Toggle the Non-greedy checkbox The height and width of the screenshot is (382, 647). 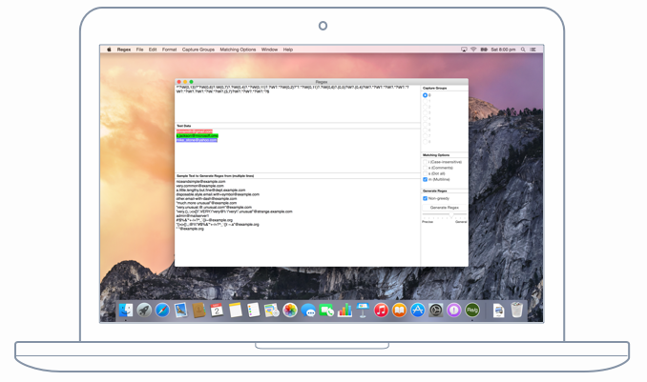426,198
